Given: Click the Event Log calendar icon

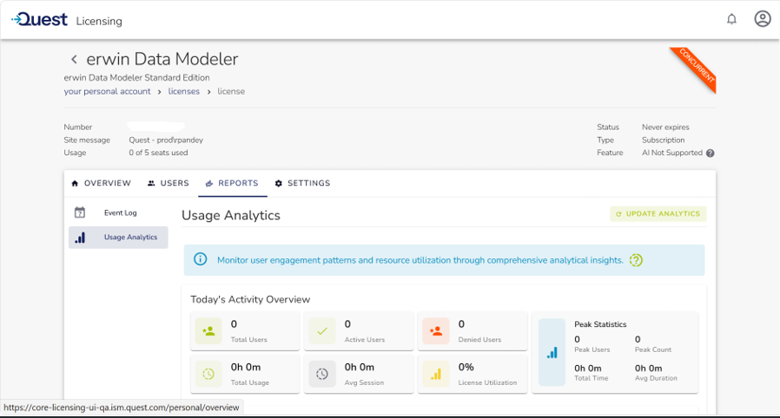Looking at the screenshot, I should (x=80, y=212).
